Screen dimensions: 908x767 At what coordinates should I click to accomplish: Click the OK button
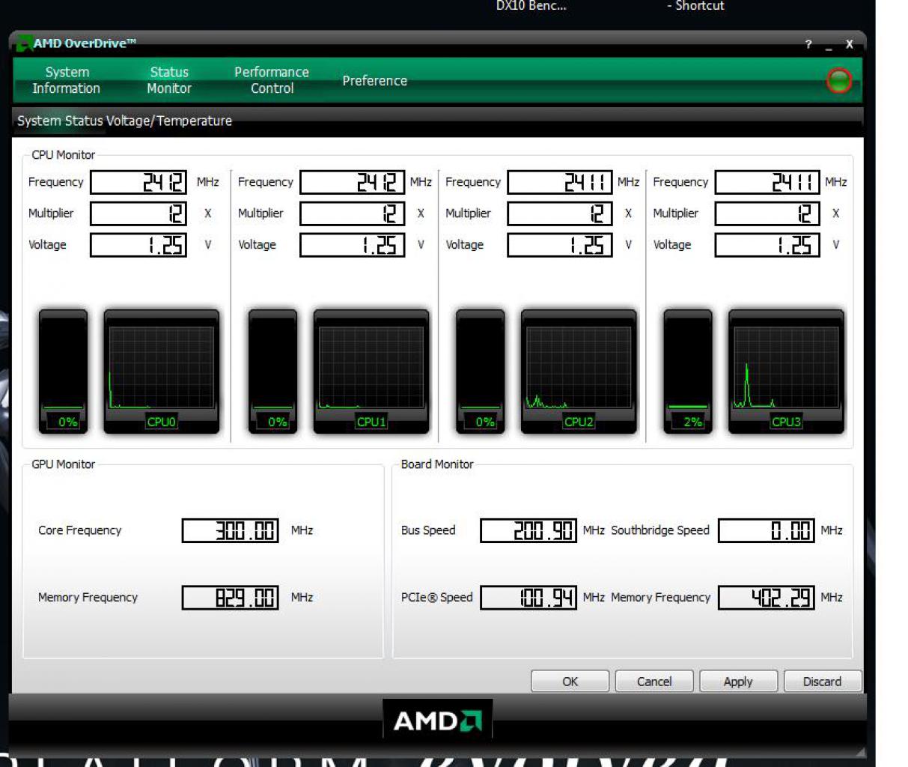point(570,682)
